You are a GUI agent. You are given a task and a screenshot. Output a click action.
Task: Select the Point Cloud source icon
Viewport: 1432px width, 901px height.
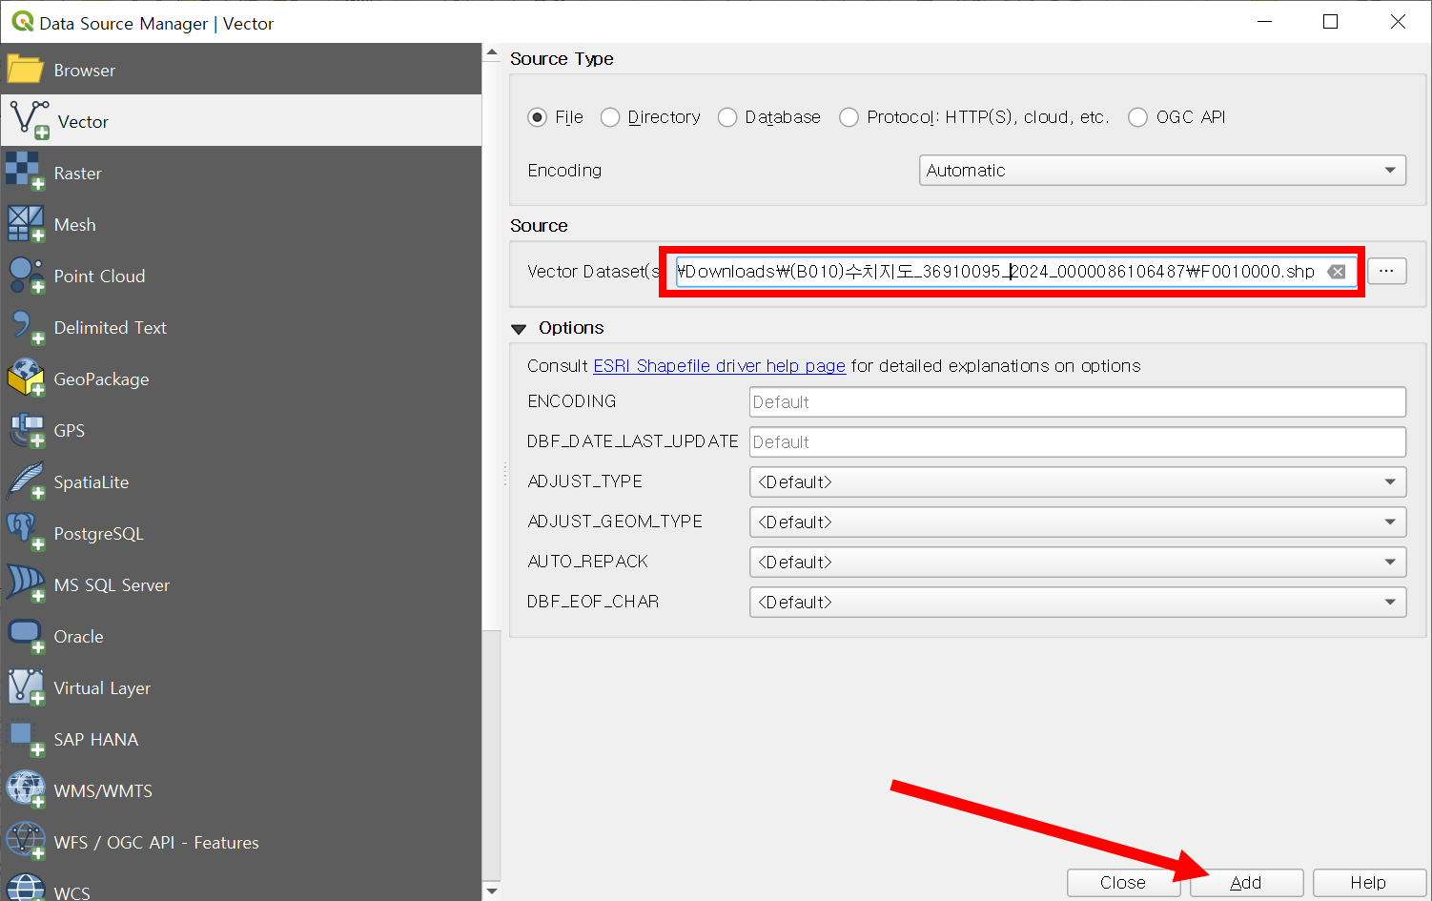pos(25,276)
